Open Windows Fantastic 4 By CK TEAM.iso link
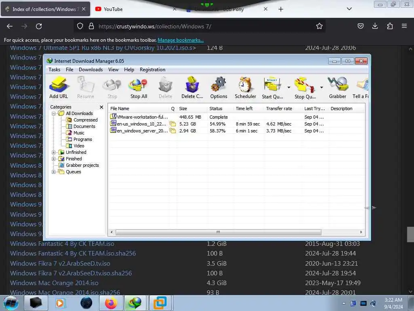The width and height of the screenshot is (414, 311). (62, 243)
